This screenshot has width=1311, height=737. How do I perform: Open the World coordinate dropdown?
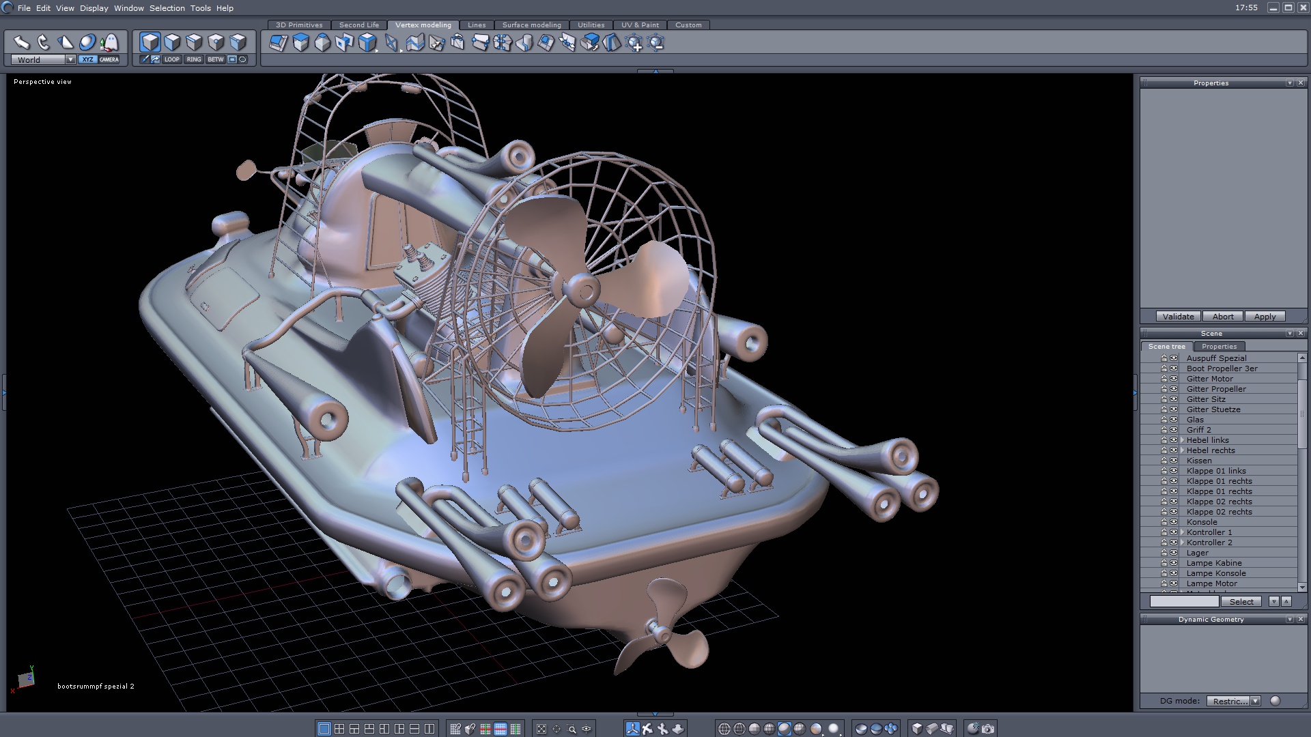point(70,59)
